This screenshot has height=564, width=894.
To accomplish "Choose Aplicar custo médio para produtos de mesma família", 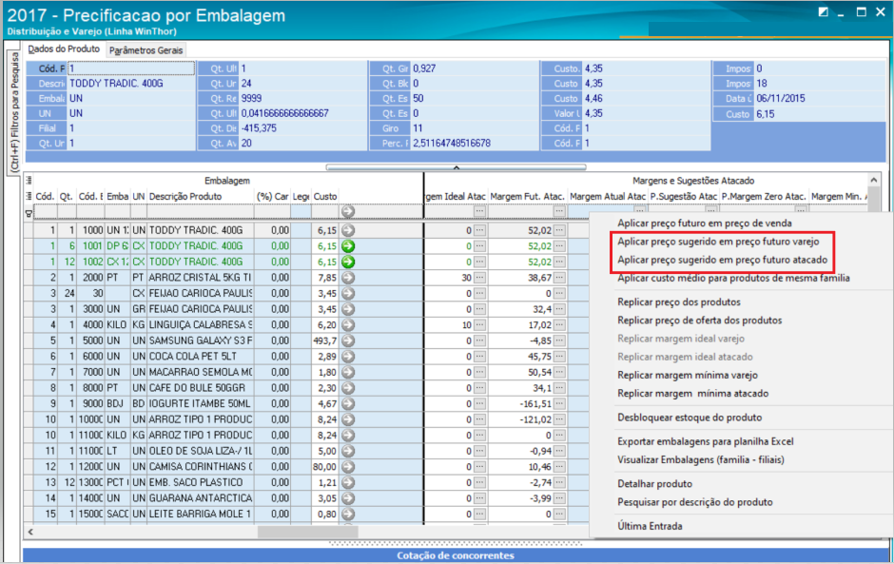I will click(733, 278).
